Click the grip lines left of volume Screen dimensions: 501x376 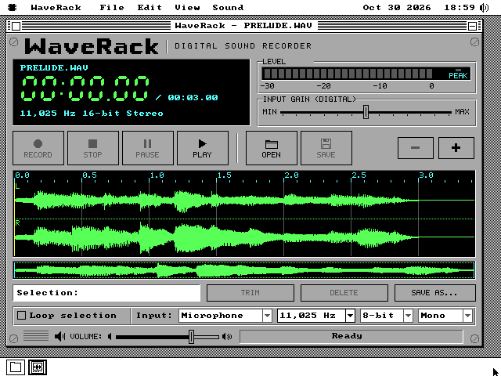[36, 336]
